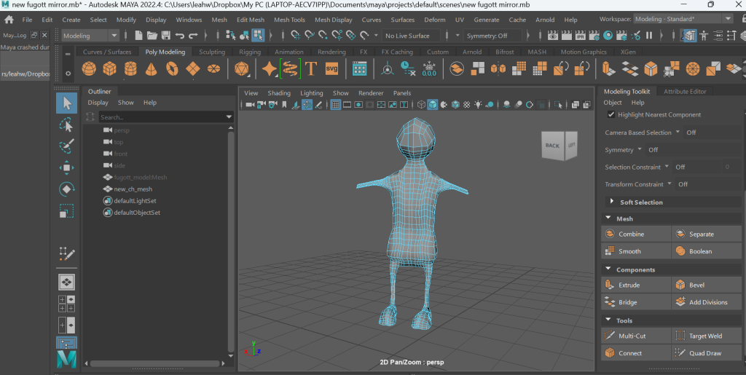Click the Boolean button

tap(707, 251)
